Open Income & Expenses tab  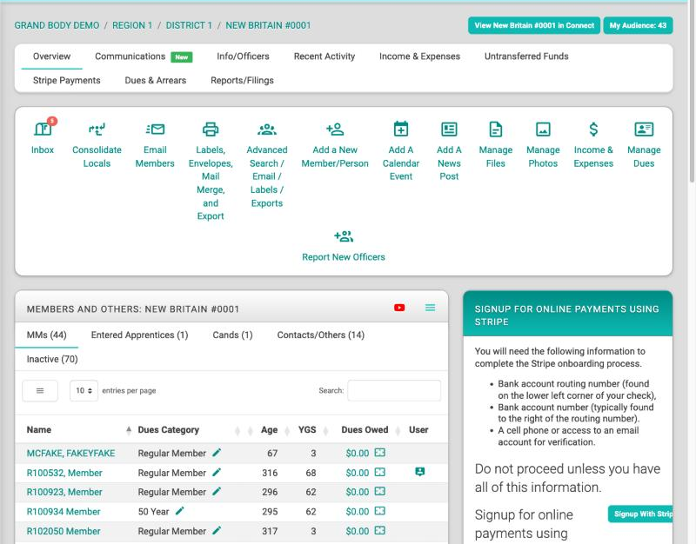(x=419, y=56)
